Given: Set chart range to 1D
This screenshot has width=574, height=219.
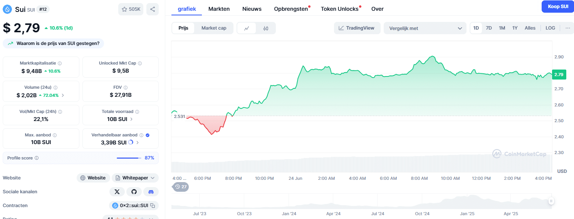Looking at the screenshot, I should [x=476, y=28].
